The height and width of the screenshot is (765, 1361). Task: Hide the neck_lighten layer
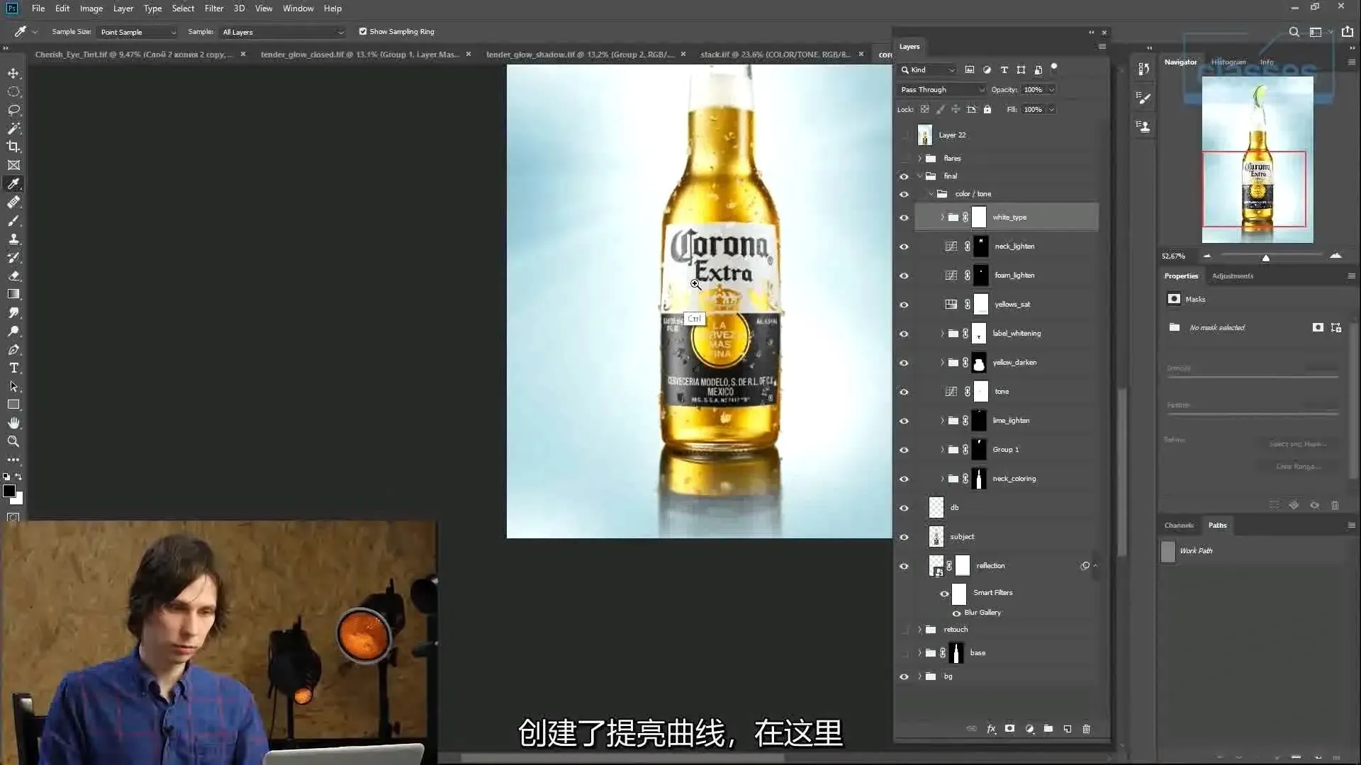click(x=904, y=246)
